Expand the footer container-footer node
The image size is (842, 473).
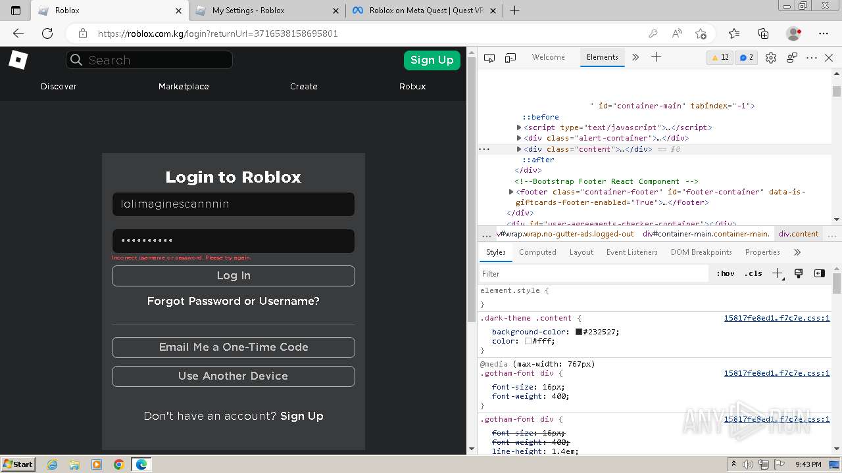click(x=511, y=192)
